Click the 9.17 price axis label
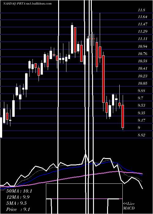This screenshot has height=214, width=153. (x=141, y=120)
